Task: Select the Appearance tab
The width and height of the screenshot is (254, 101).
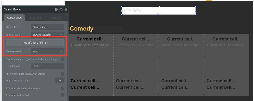Action: click(x=14, y=17)
